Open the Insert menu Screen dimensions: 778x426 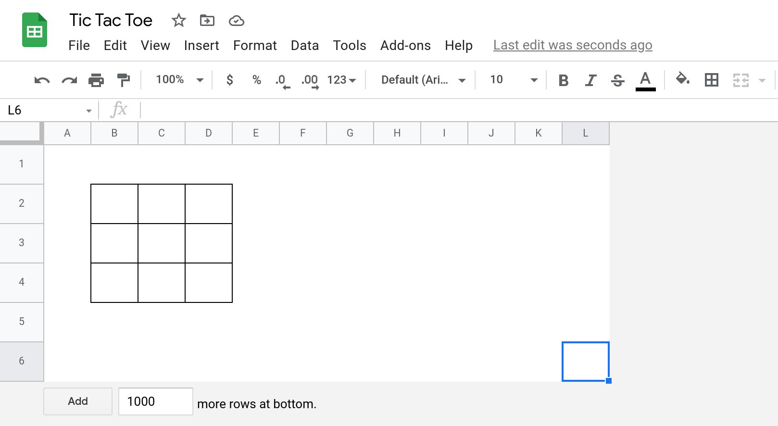(x=201, y=46)
